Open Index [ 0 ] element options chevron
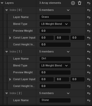Viewport: 92px width, 106px height. click(68, 10)
